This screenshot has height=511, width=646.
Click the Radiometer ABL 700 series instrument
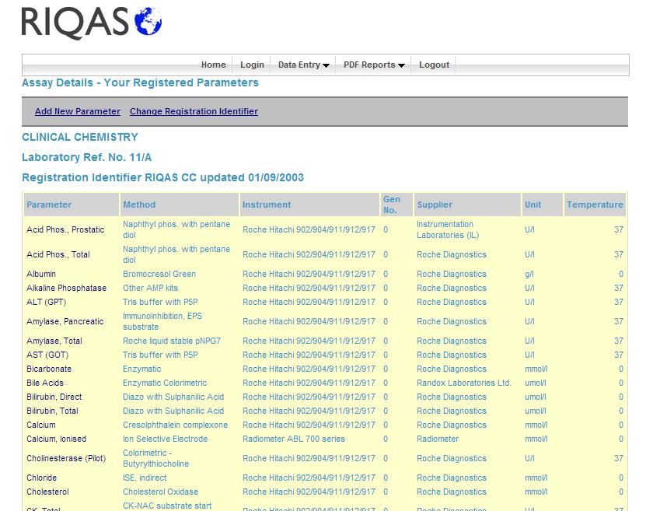[294, 439]
